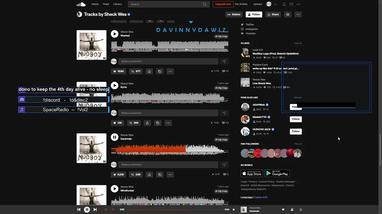Open more options for Kyrie
Viewport: 382px width, 214px height.
(168, 123)
